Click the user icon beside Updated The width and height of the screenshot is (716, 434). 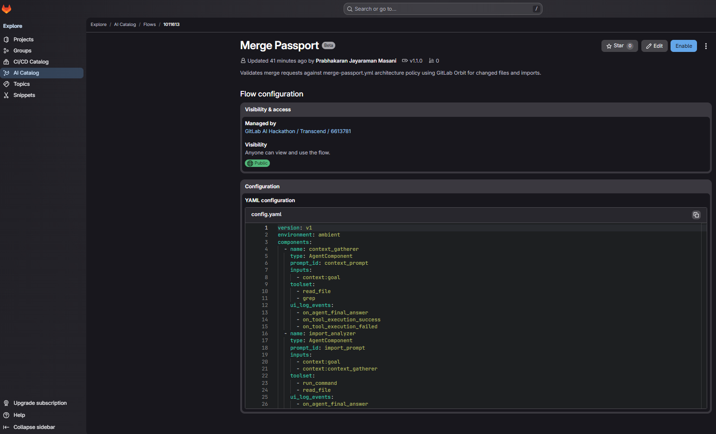(243, 61)
